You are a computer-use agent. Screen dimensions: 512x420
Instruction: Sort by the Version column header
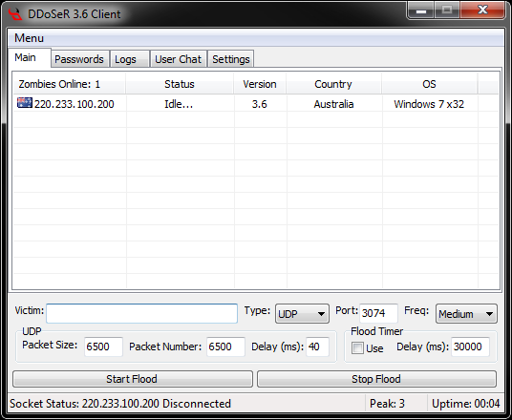coord(260,84)
